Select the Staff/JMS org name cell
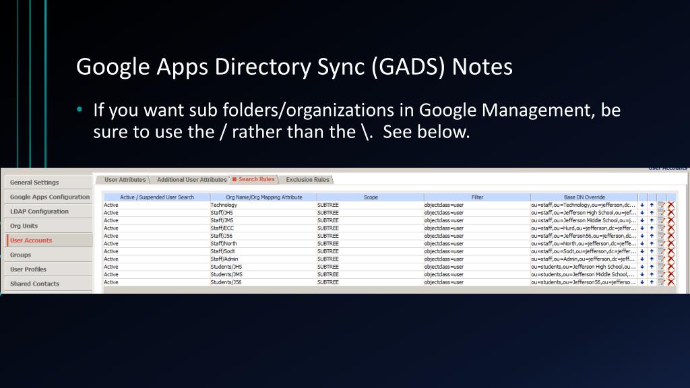 pos(263,220)
